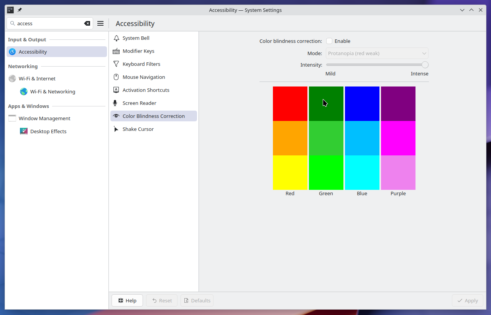The image size is (491, 315).
Task: Clear the search field using the backspace icon
Action: tap(87, 23)
